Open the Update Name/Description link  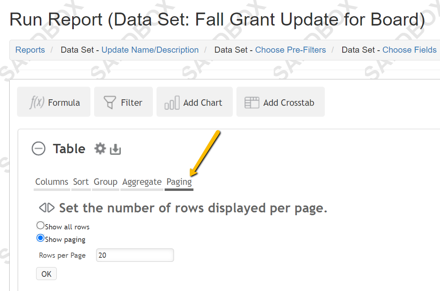[150, 50]
